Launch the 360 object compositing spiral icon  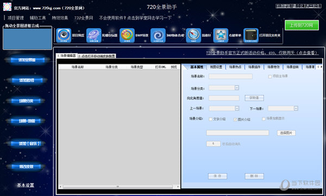(x=158, y=35)
